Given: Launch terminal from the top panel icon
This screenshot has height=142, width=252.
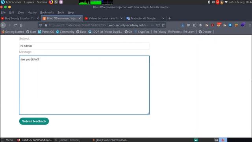Looking at the screenshot, I should (x=56, y=2).
